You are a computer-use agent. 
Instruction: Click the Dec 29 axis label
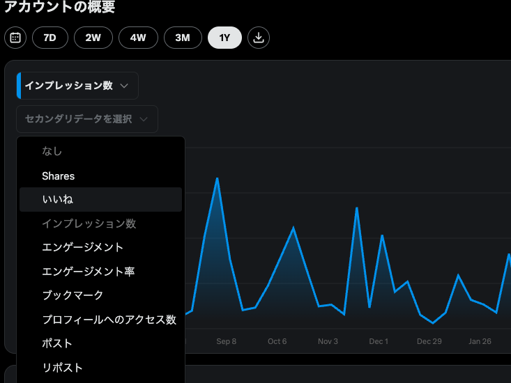[x=429, y=341]
